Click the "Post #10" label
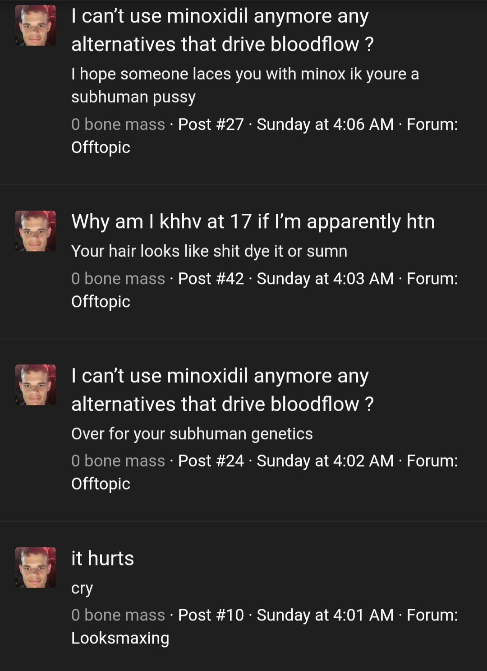 click(x=211, y=615)
